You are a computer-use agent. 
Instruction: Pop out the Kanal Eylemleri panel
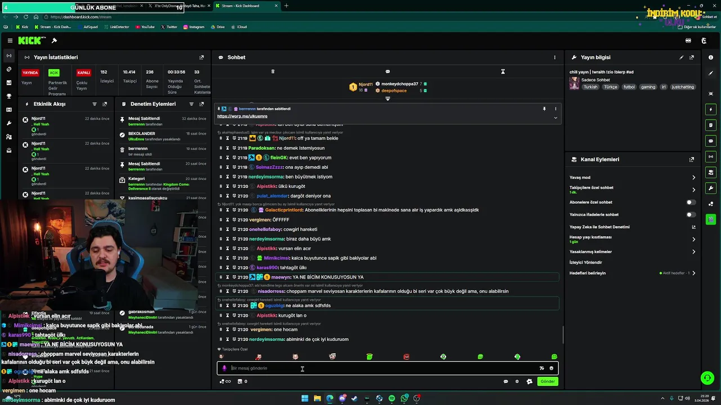[x=692, y=160]
